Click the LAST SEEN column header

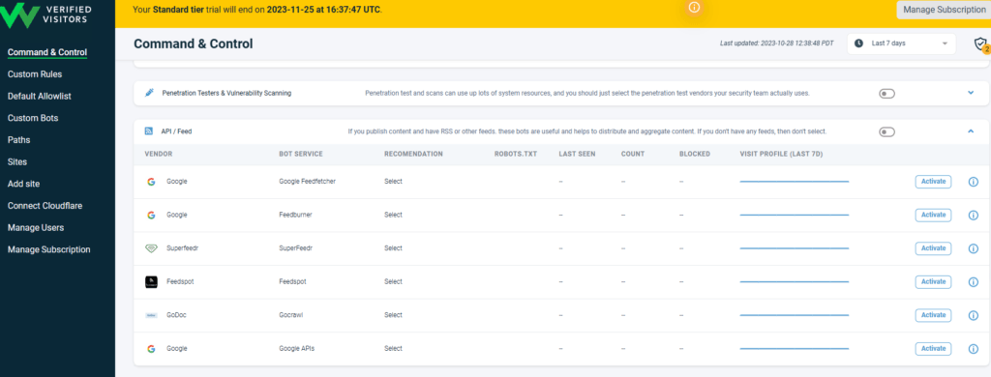(577, 154)
